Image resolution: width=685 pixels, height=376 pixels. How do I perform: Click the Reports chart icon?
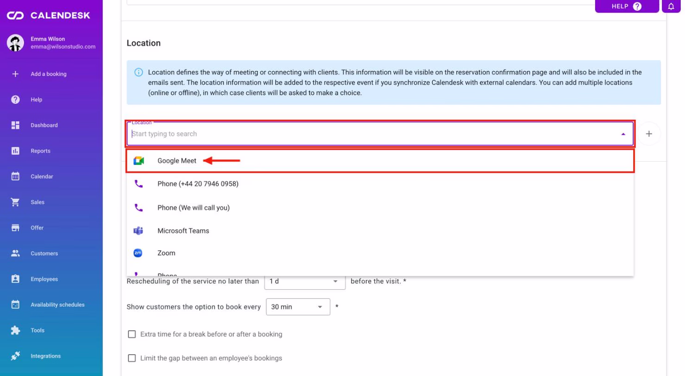pyautogui.click(x=15, y=151)
